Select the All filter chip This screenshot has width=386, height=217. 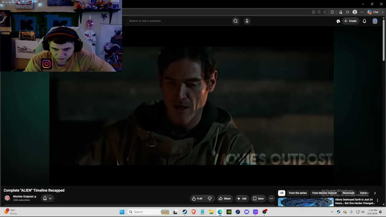pos(282,193)
